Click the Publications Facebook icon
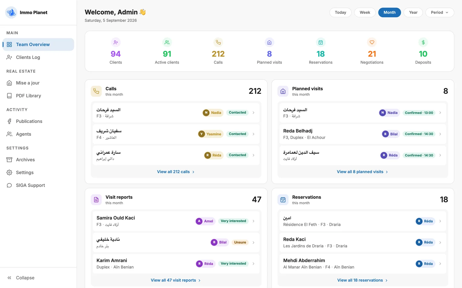This screenshot has width=462, height=288. 9,121
